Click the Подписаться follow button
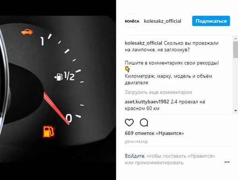The image size is (238, 180). click(211, 21)
